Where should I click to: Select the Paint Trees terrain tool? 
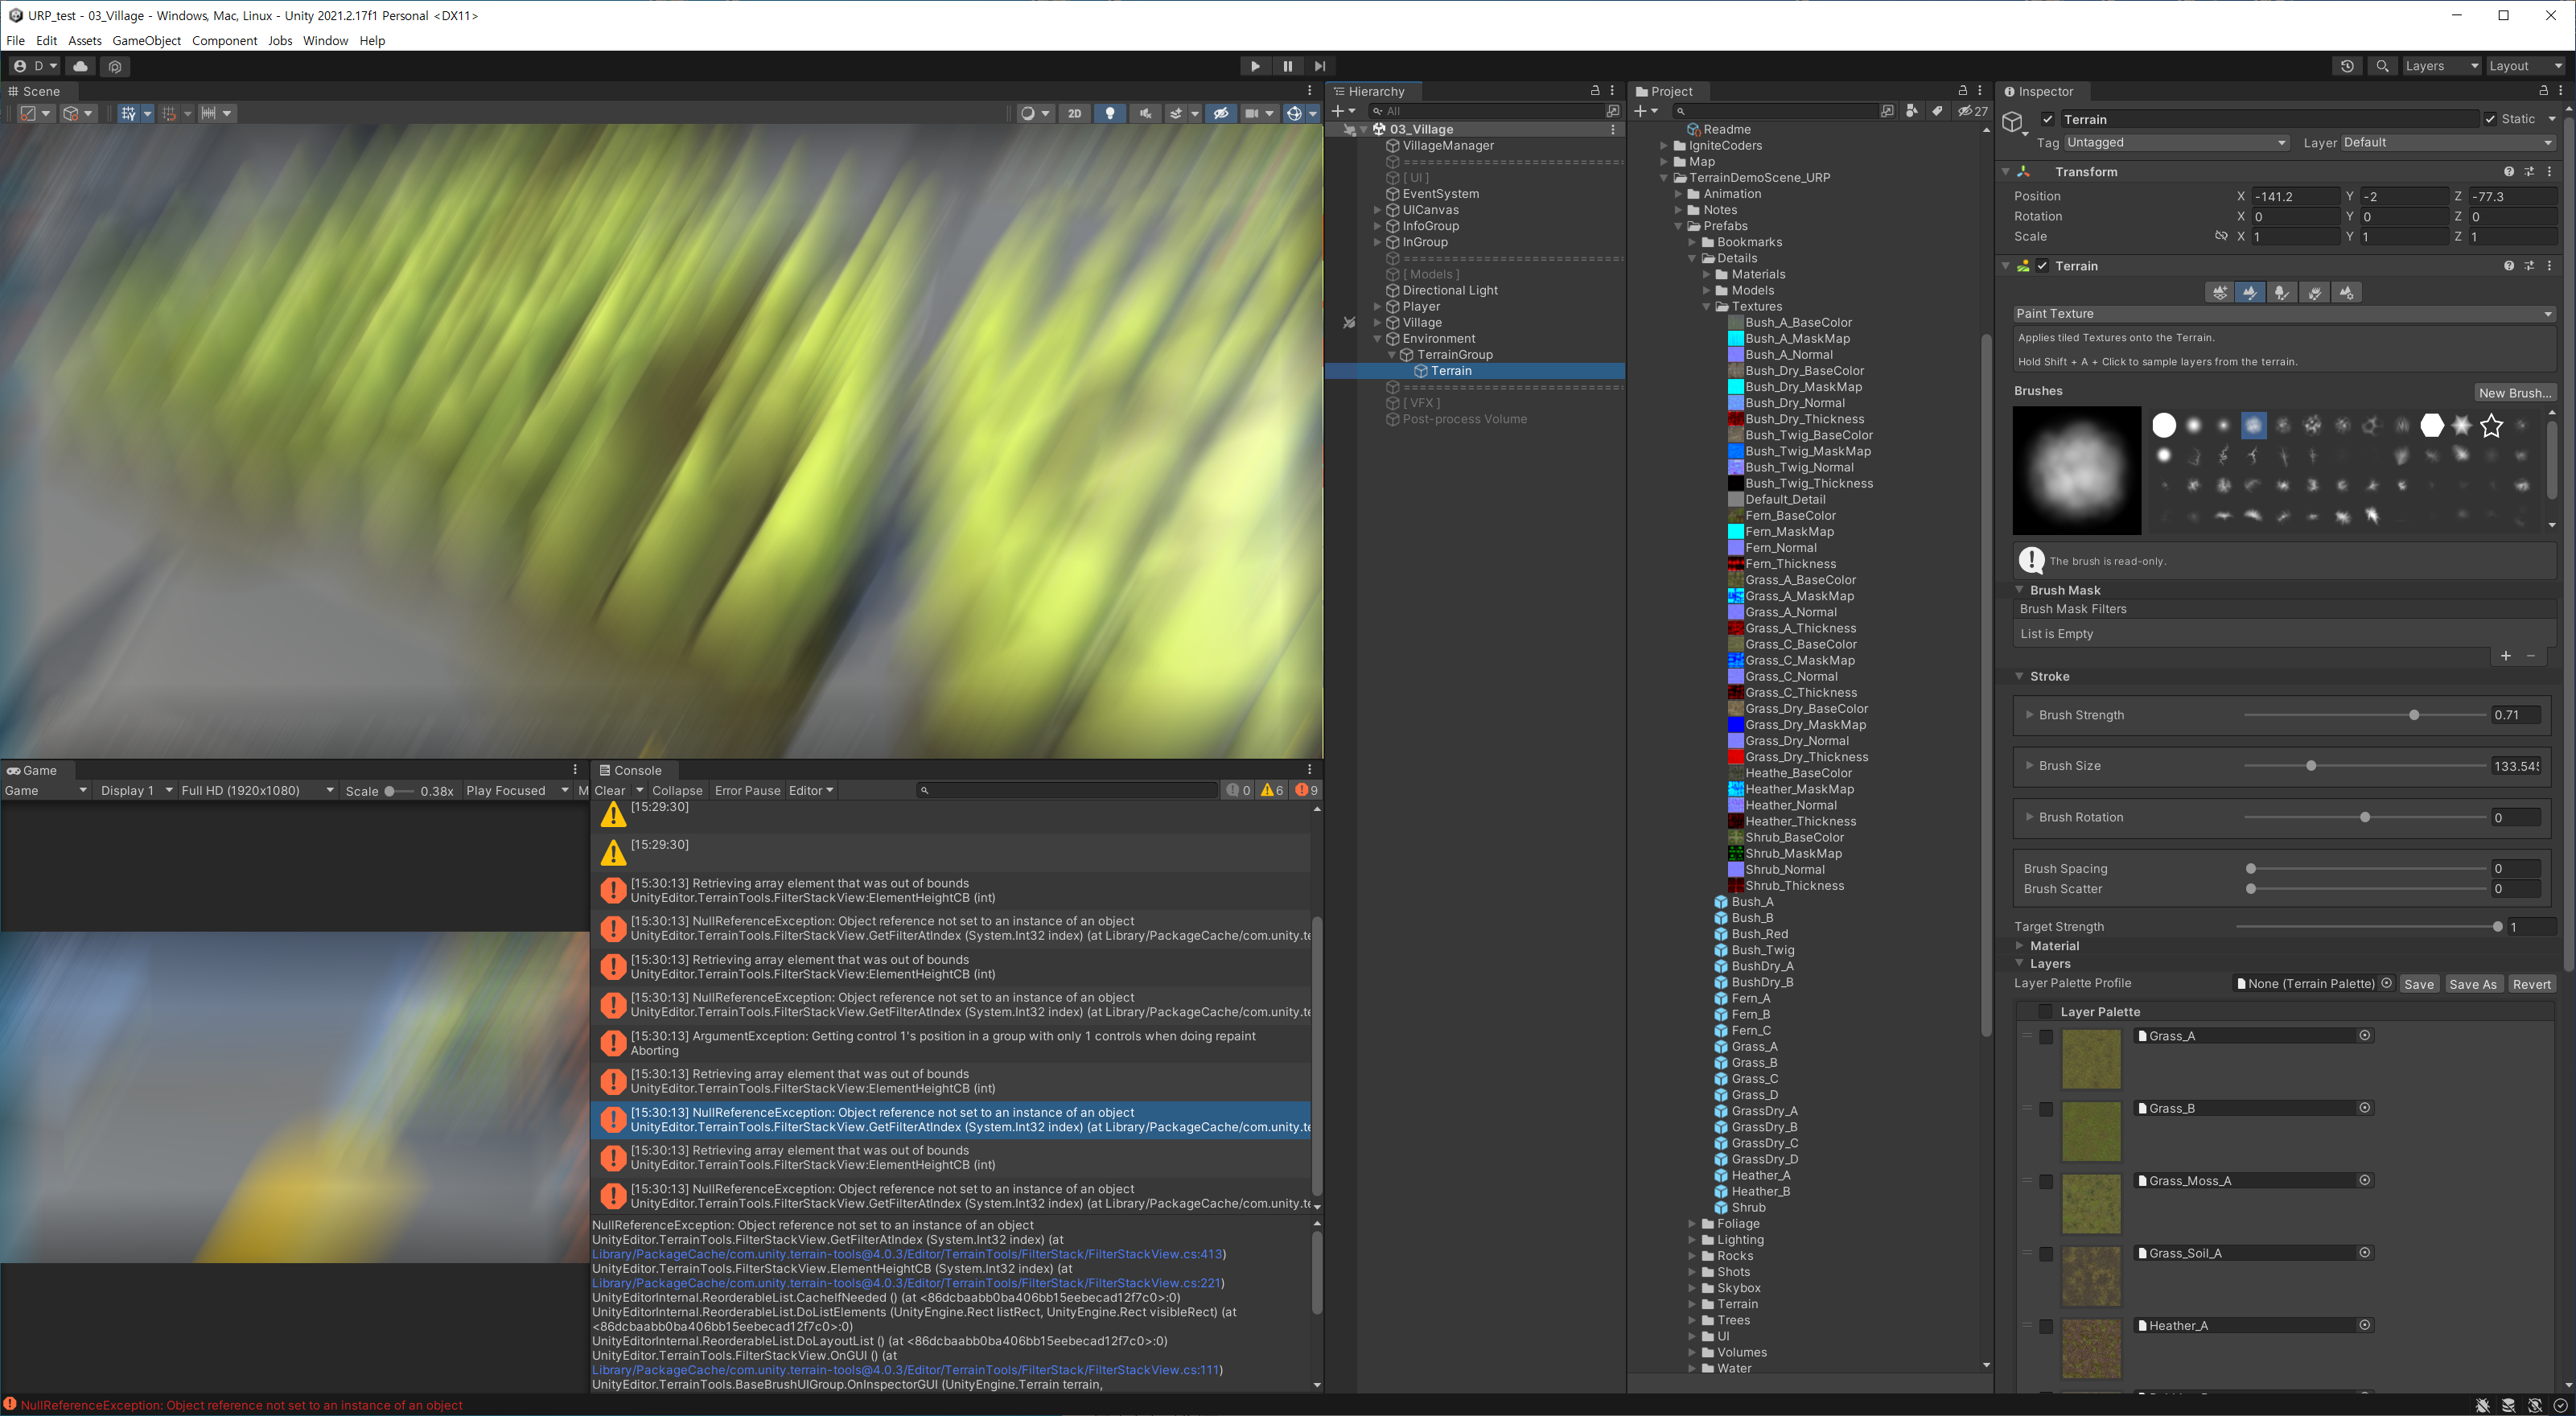(x=2282, y=292)
